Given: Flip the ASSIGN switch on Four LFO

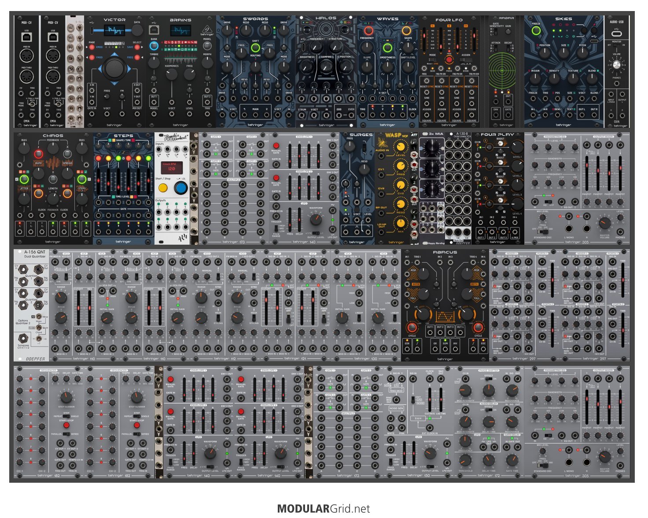Looking at the screenshot, I should 466,60.
